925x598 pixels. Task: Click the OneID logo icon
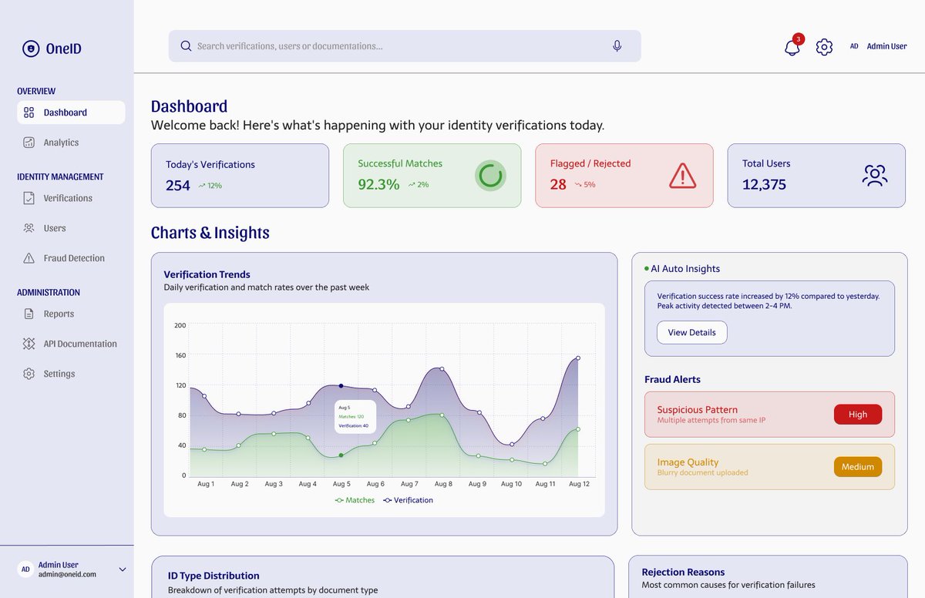coord(31,49)
